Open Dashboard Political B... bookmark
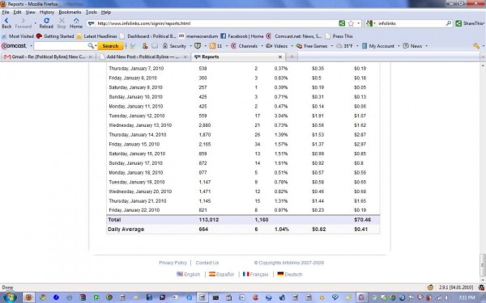Screen dimensions: 486x303 coord(148,36)
